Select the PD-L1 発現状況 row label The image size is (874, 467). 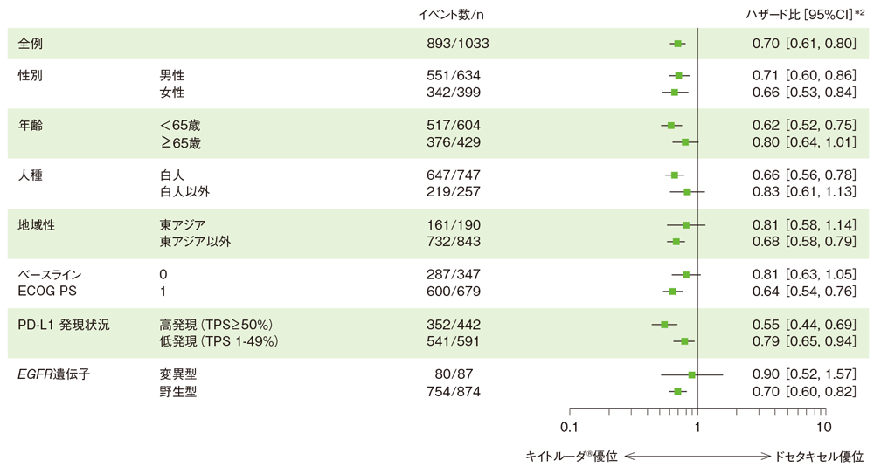coord(64,325)
